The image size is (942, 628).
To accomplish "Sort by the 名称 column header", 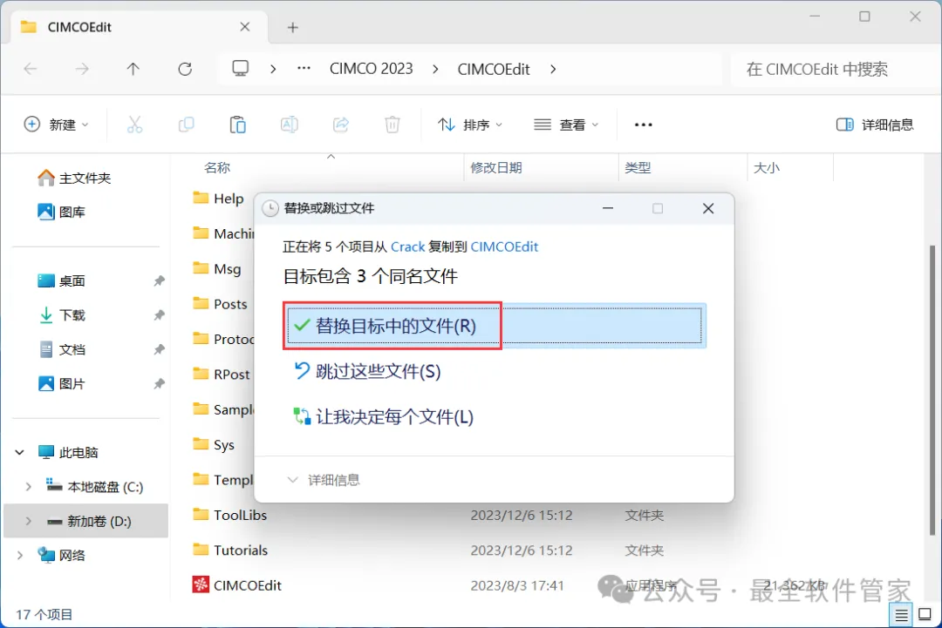I will tap(217, 168).
